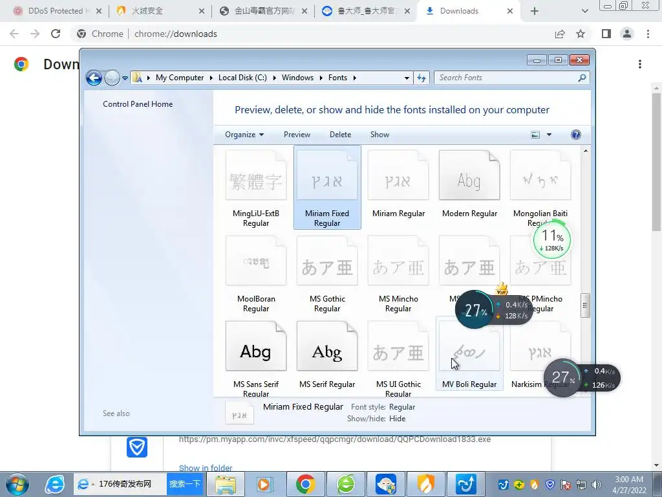
Task: Open the view options dropdown arrow
Action: click(x=550, y=135)
